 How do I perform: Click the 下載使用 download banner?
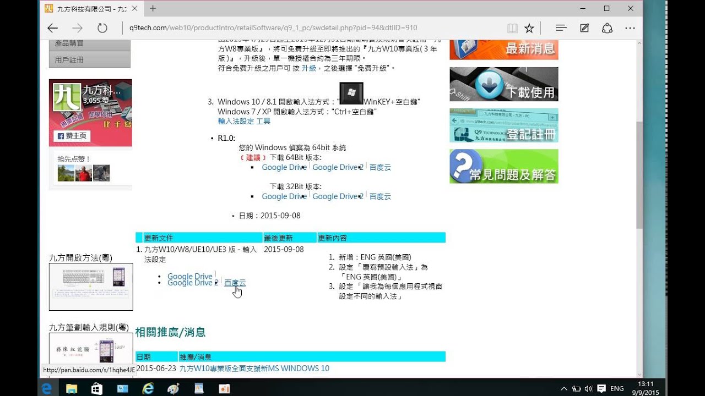tap(504, 84)
